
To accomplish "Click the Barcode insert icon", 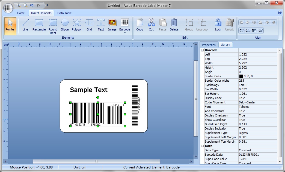I will pyautogui.click(x=125, y=23).
